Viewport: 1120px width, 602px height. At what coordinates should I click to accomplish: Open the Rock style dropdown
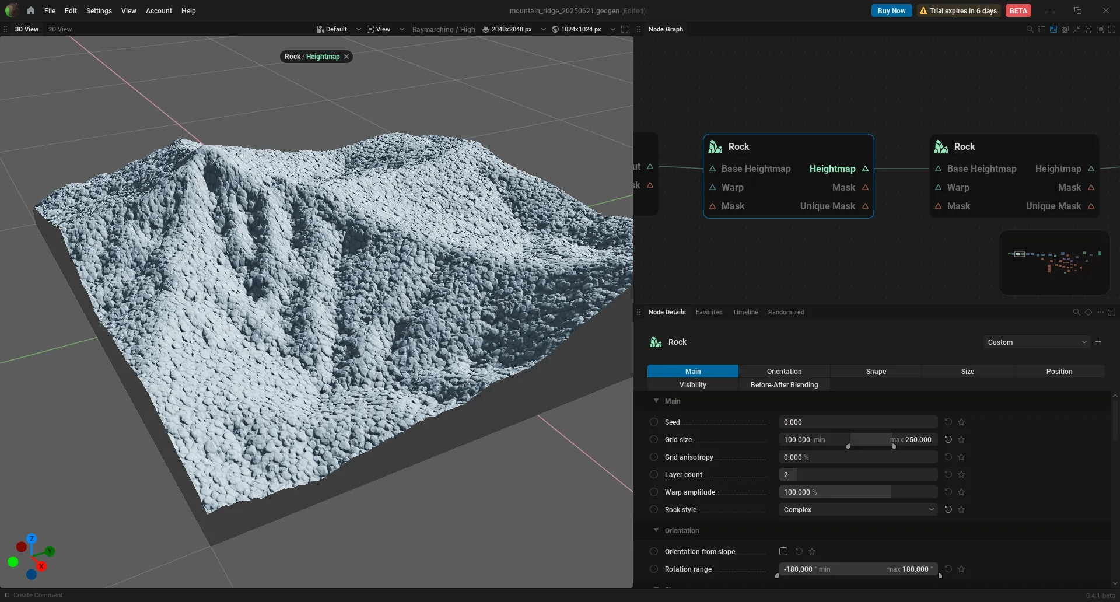coord(858,509)
